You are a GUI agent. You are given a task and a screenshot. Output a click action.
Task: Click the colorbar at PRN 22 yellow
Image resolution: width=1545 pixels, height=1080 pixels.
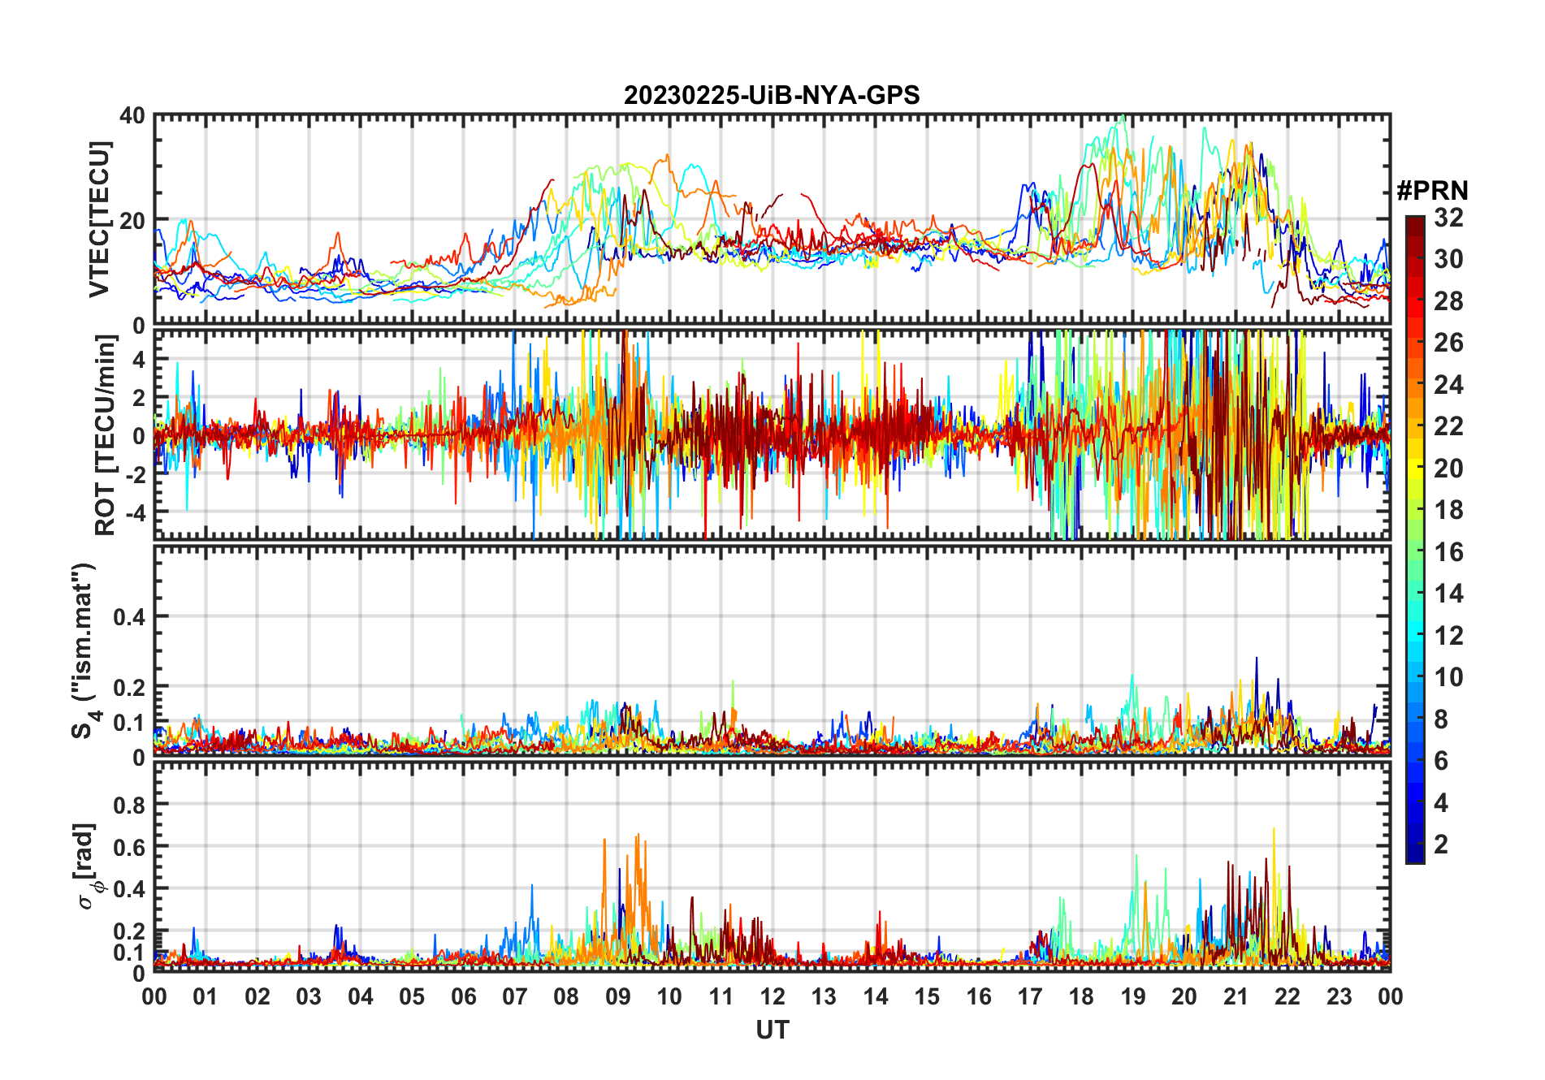[x=1415, y=426]
